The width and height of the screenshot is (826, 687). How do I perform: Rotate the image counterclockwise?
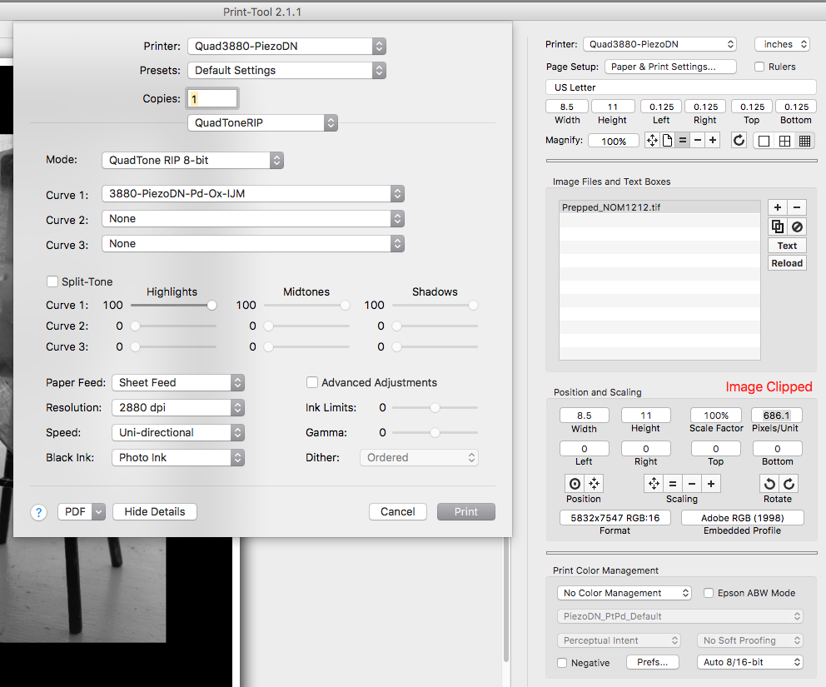[770, 484]
